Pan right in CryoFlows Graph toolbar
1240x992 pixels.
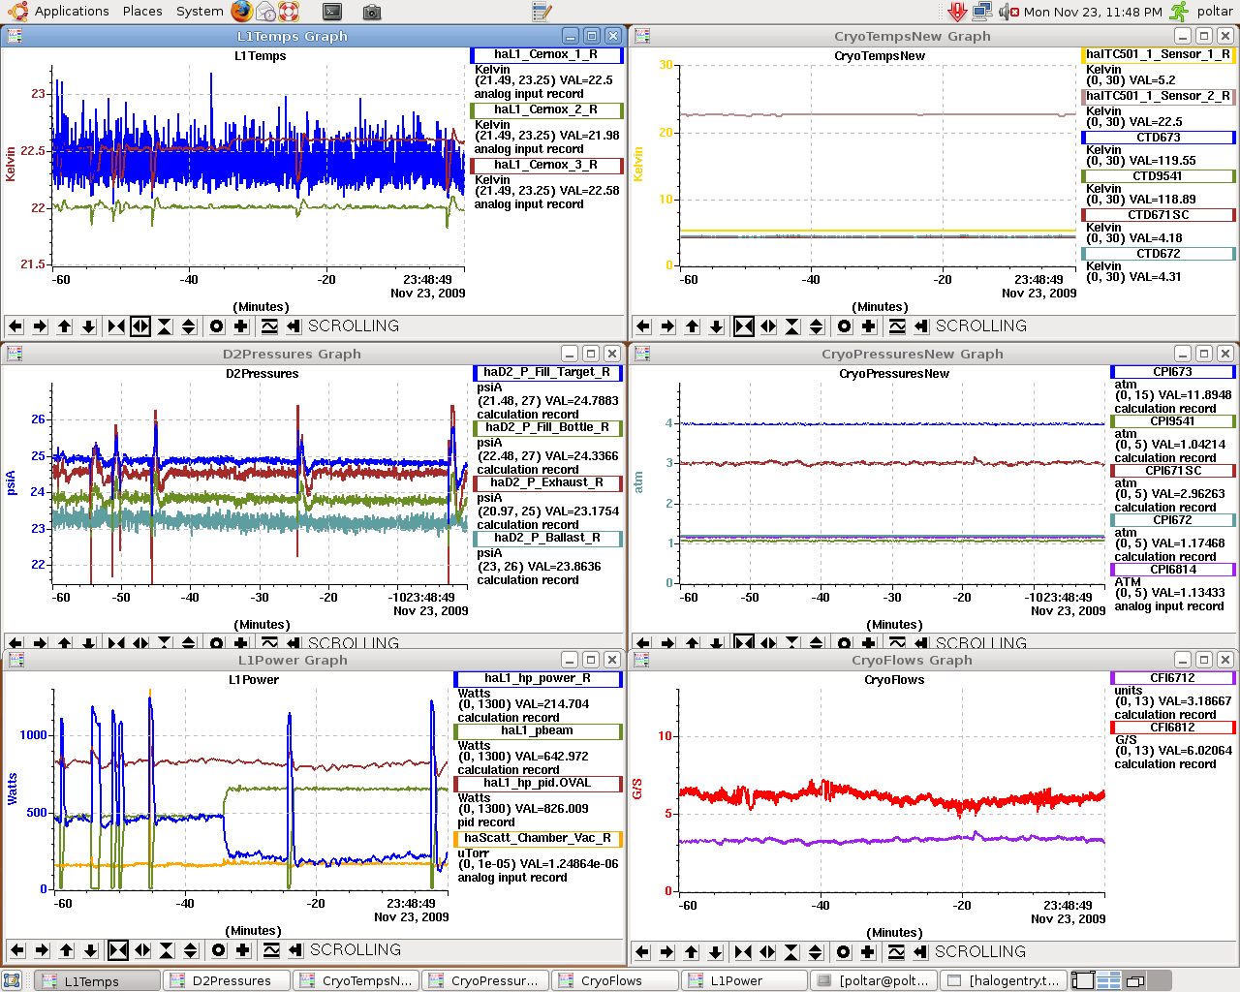tap(666, 952)
